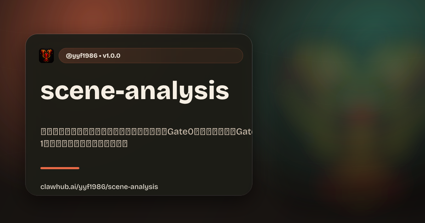This screenshot has width=425, height=223.
Task: Click the red lobster avatar icon
Action: 46,56
